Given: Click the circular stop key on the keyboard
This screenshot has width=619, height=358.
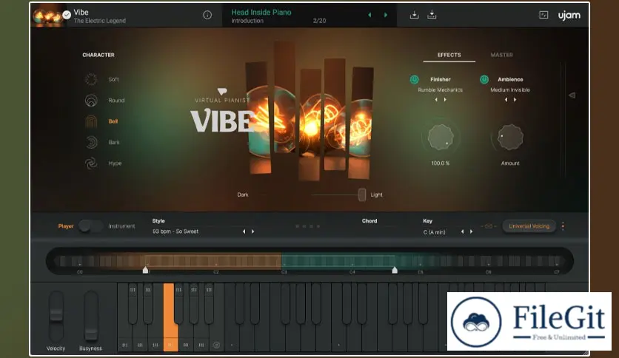Looking at the screenshot, I should (x=216, y=345).
